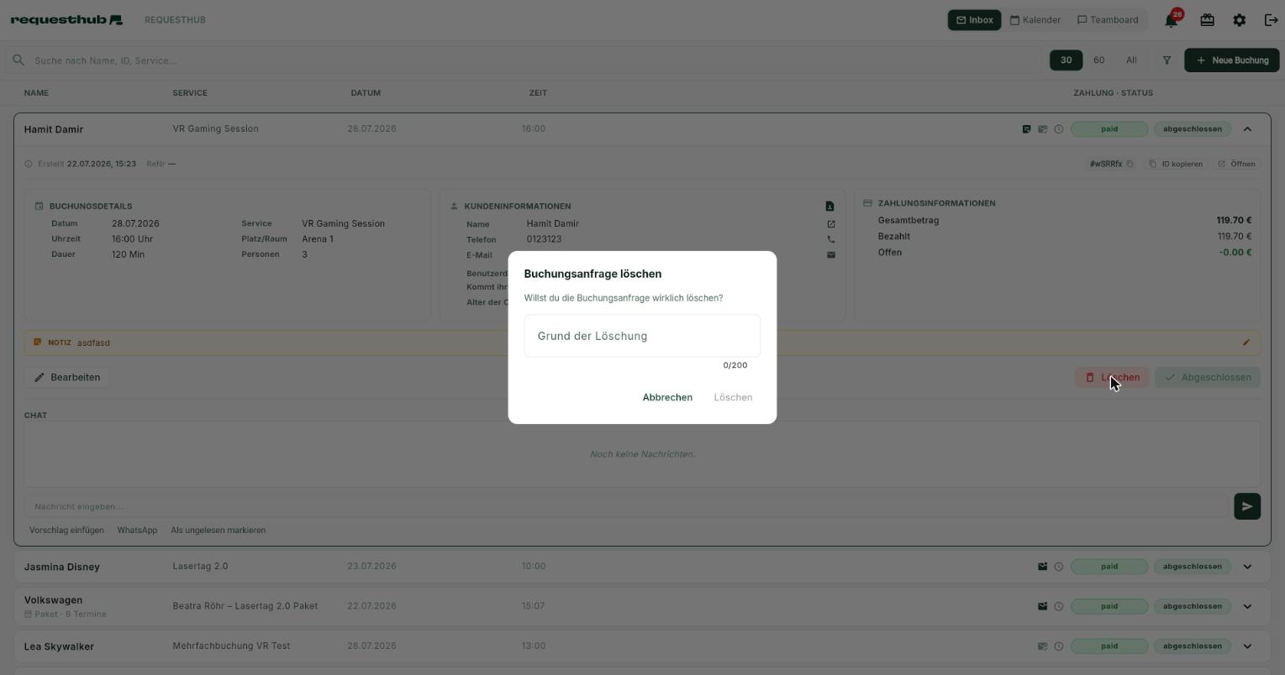Click Als ungelesen markieren

click(218, 531)
